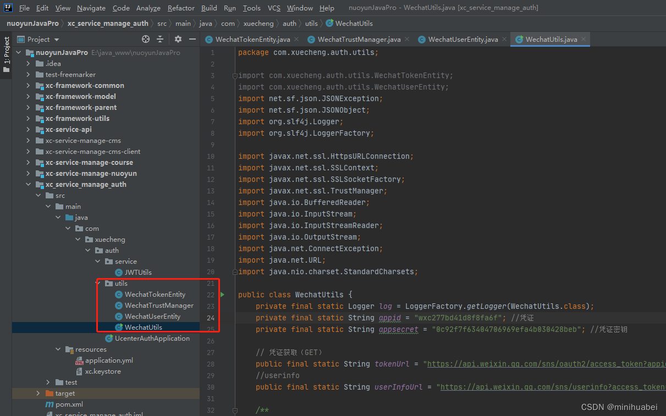This screenshot has width=666, height=416.
Task: Click xc_service_manage_auth in breadcrumb bar
Action: coord(108,23)
